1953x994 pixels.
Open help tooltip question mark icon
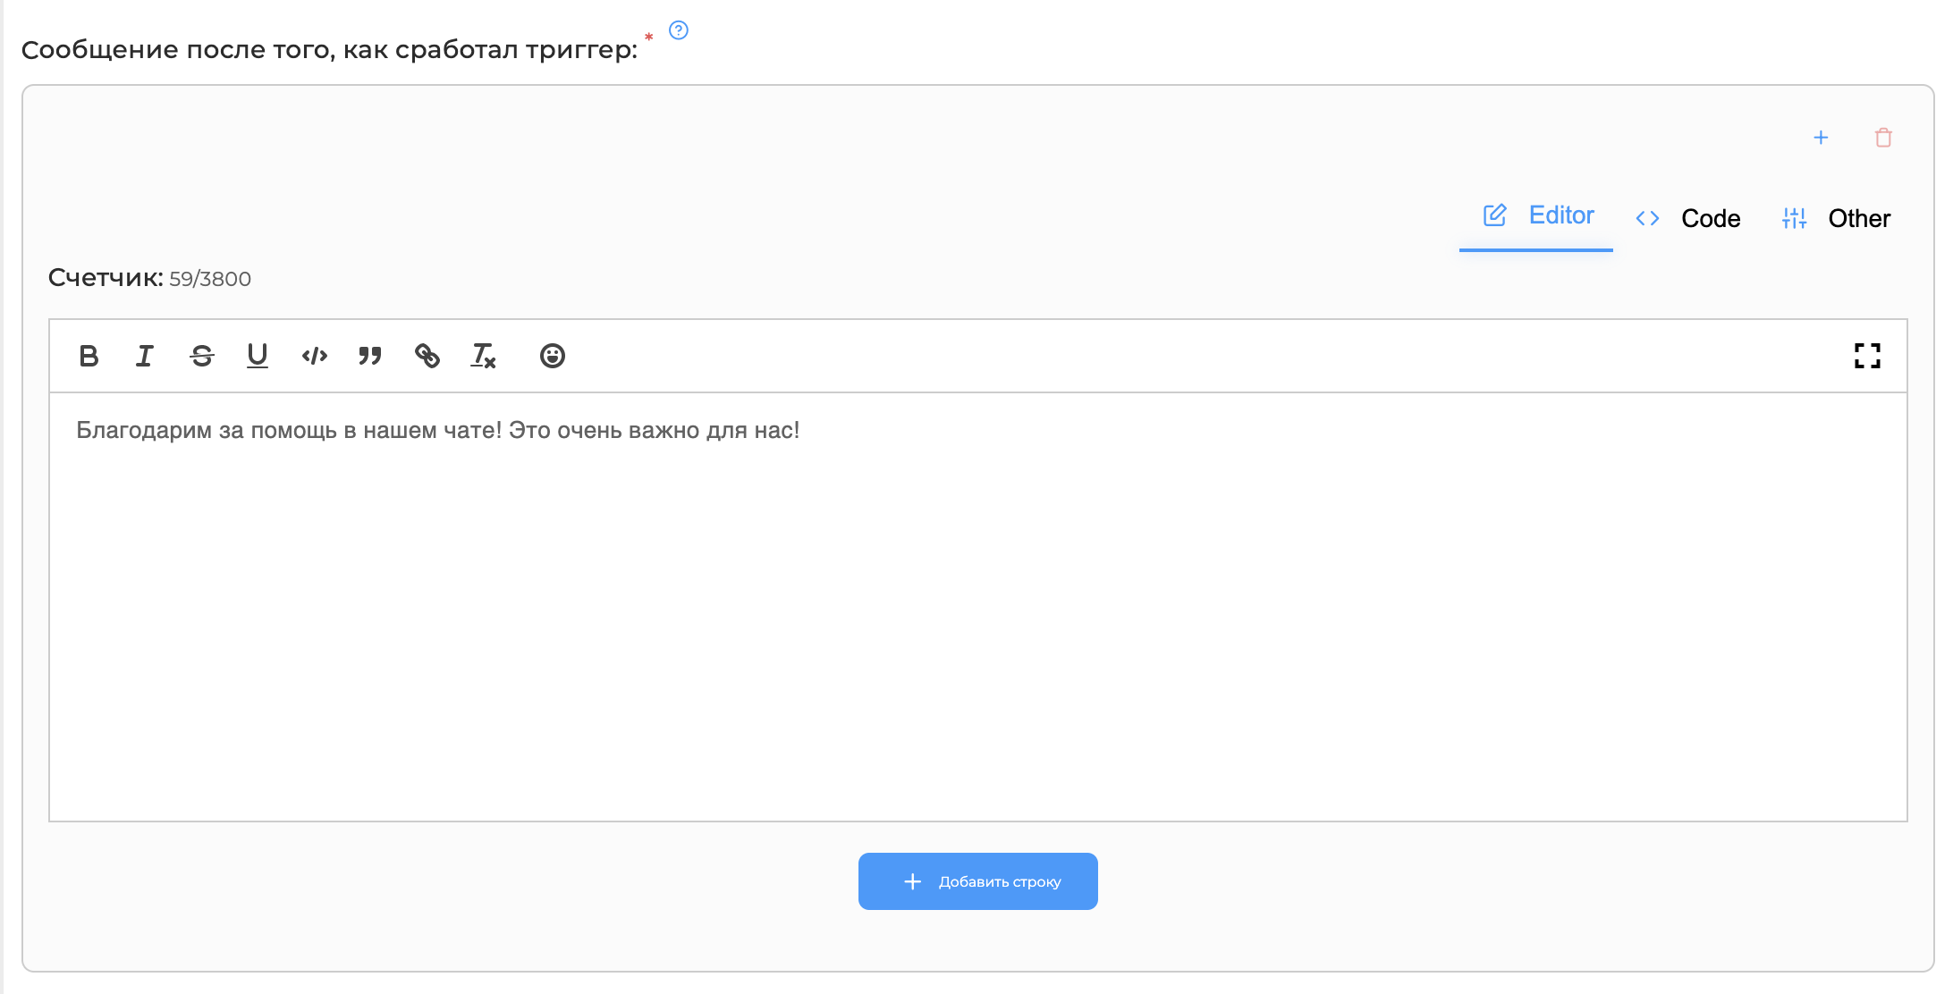point(679,30)
